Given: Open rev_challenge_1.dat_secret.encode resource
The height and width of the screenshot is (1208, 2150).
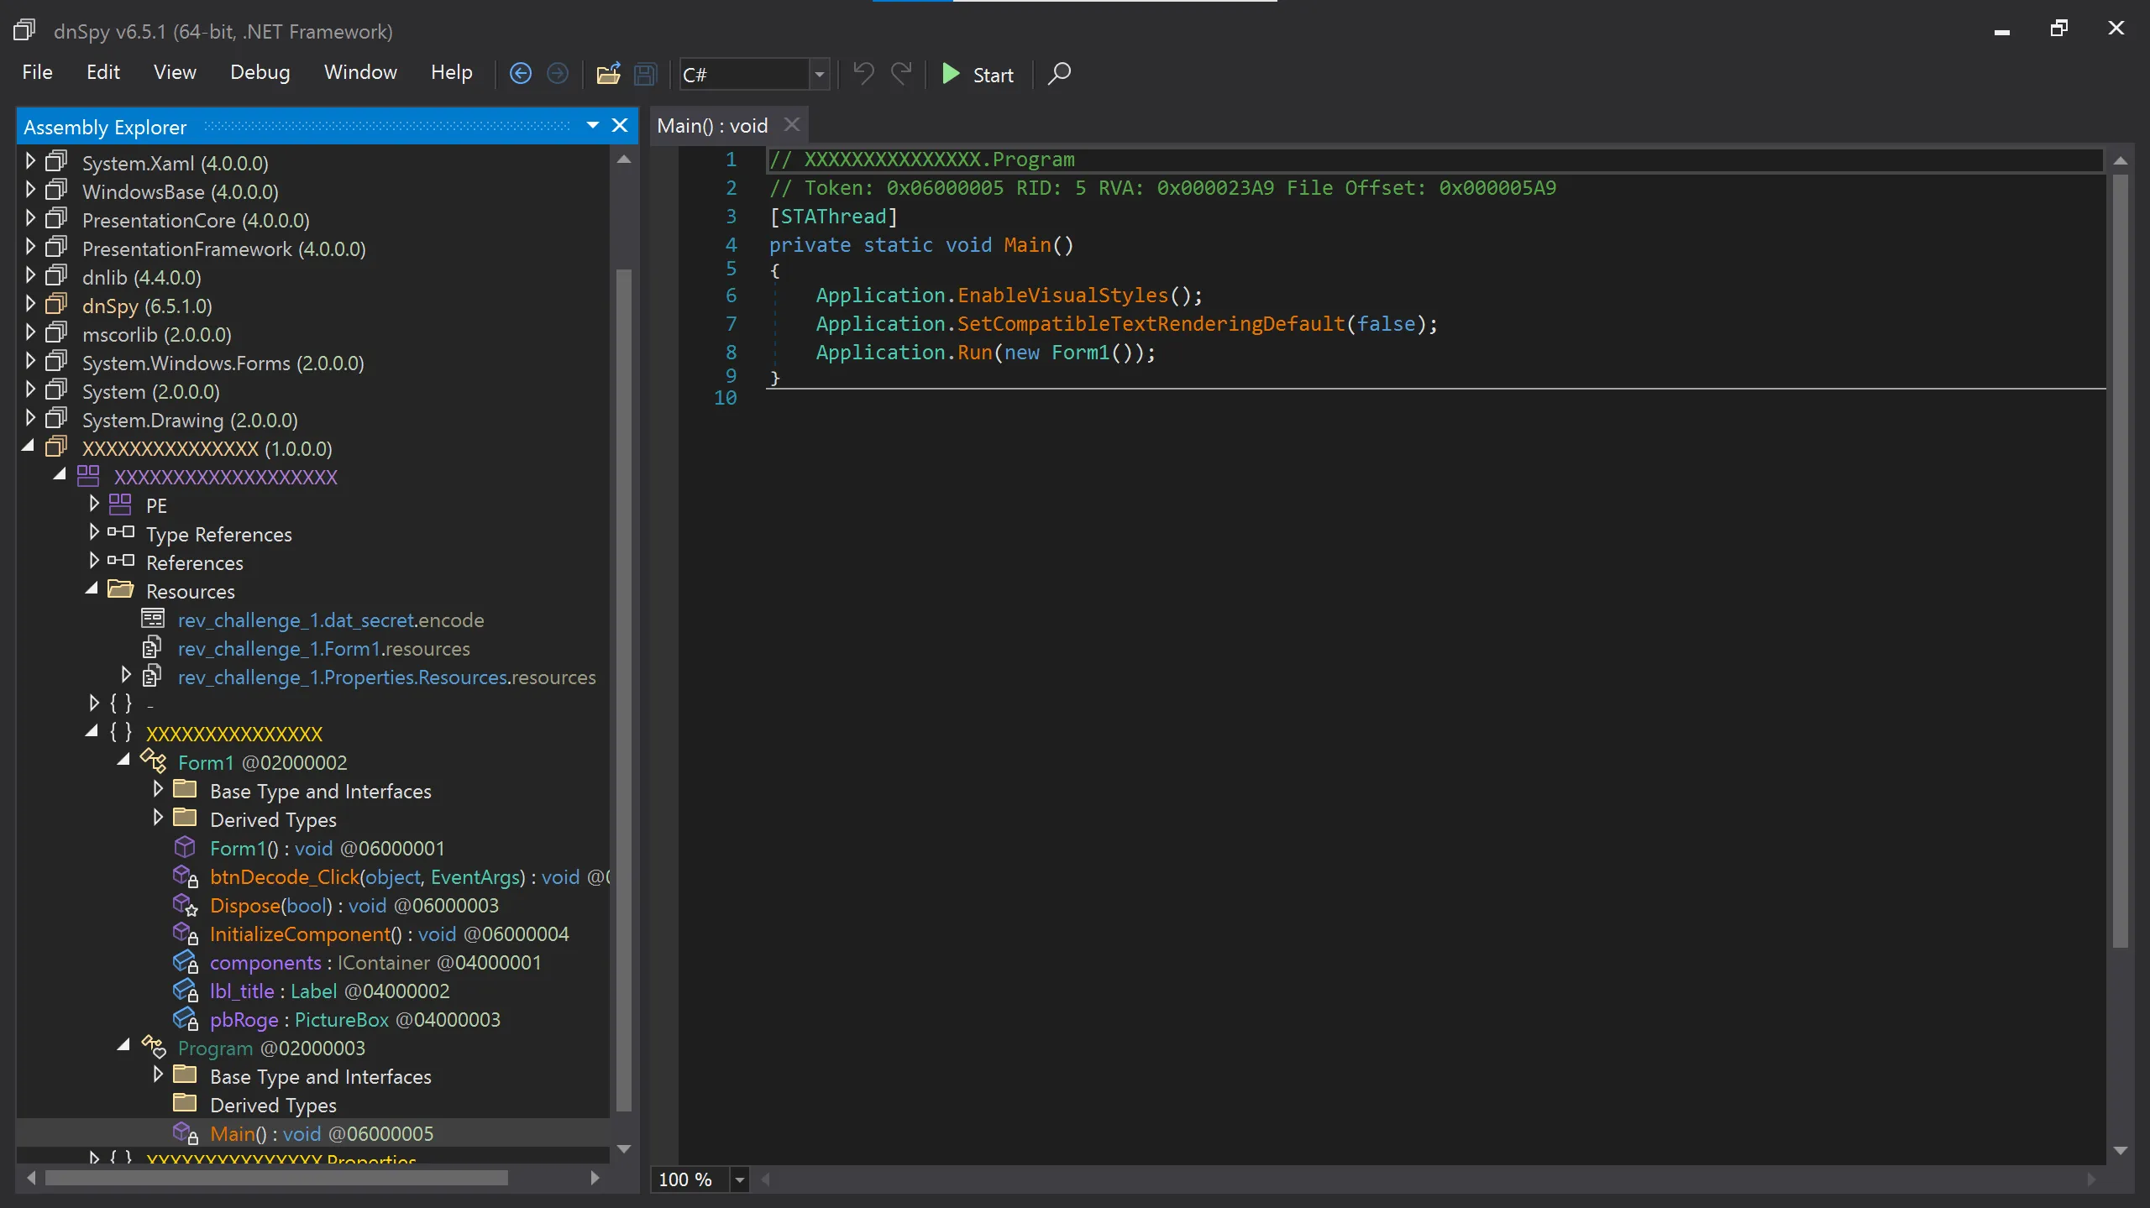Looking at the screenshot, I should pyautogui.click(x=330, y=620).
